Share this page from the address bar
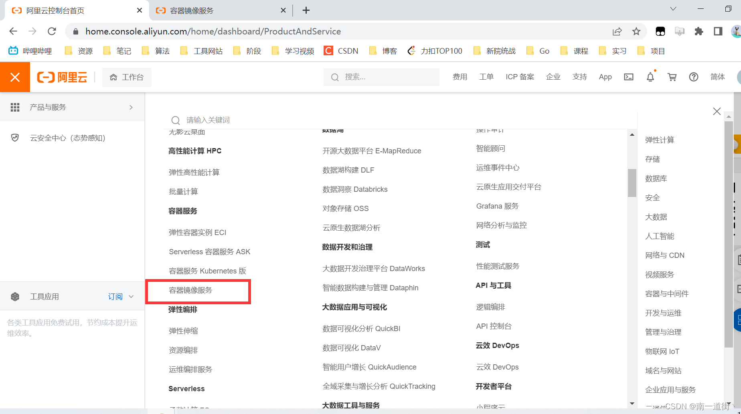 click(x=617, y=31)
